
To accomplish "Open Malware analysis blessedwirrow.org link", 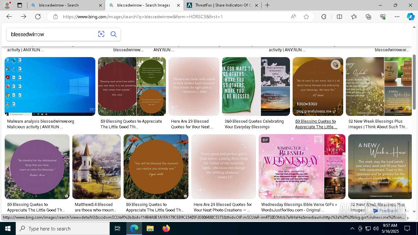I will click(40, 124).
